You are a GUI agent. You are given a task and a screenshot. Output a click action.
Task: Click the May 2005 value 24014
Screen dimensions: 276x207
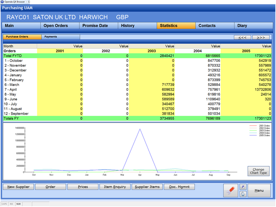(x=266, y=94)
